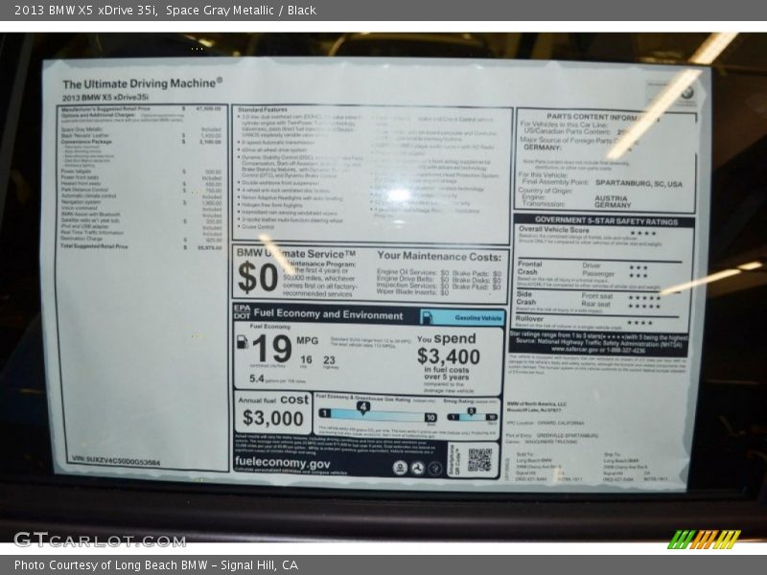
Task: Click the 'AUSTRIA' engine origin text
Action: pyautogui.click(x=611, y=198)
